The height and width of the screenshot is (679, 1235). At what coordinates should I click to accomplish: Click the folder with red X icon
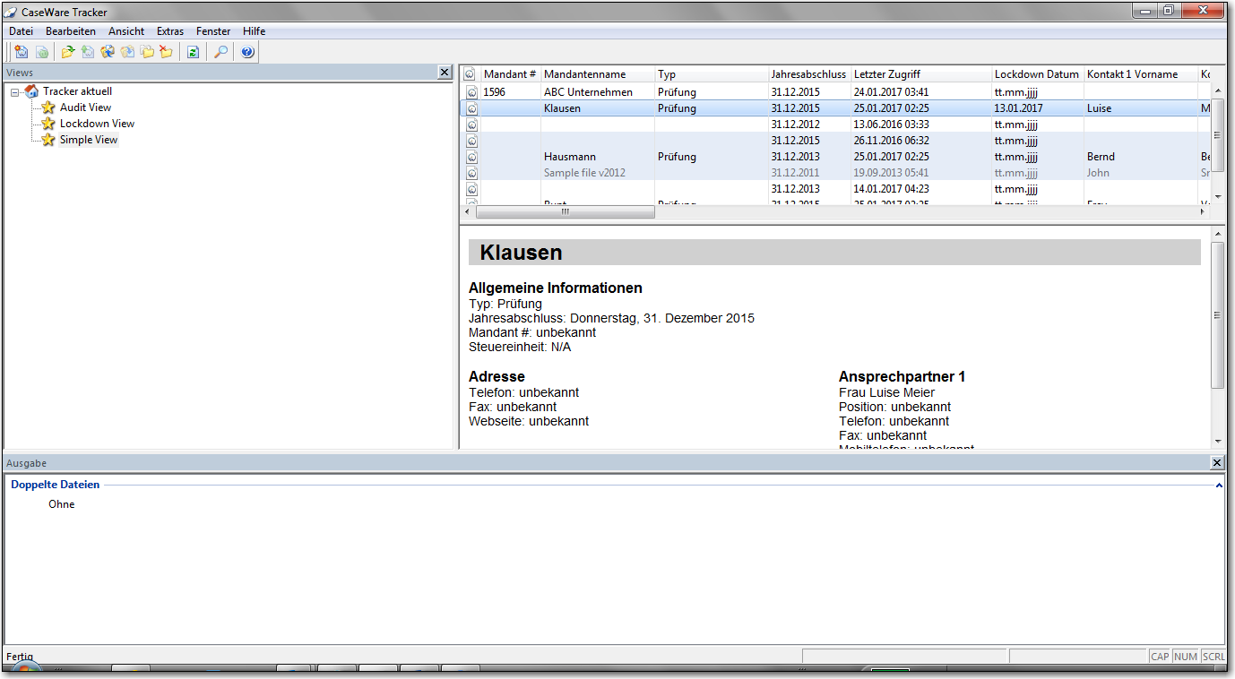(x=166, y=52)
